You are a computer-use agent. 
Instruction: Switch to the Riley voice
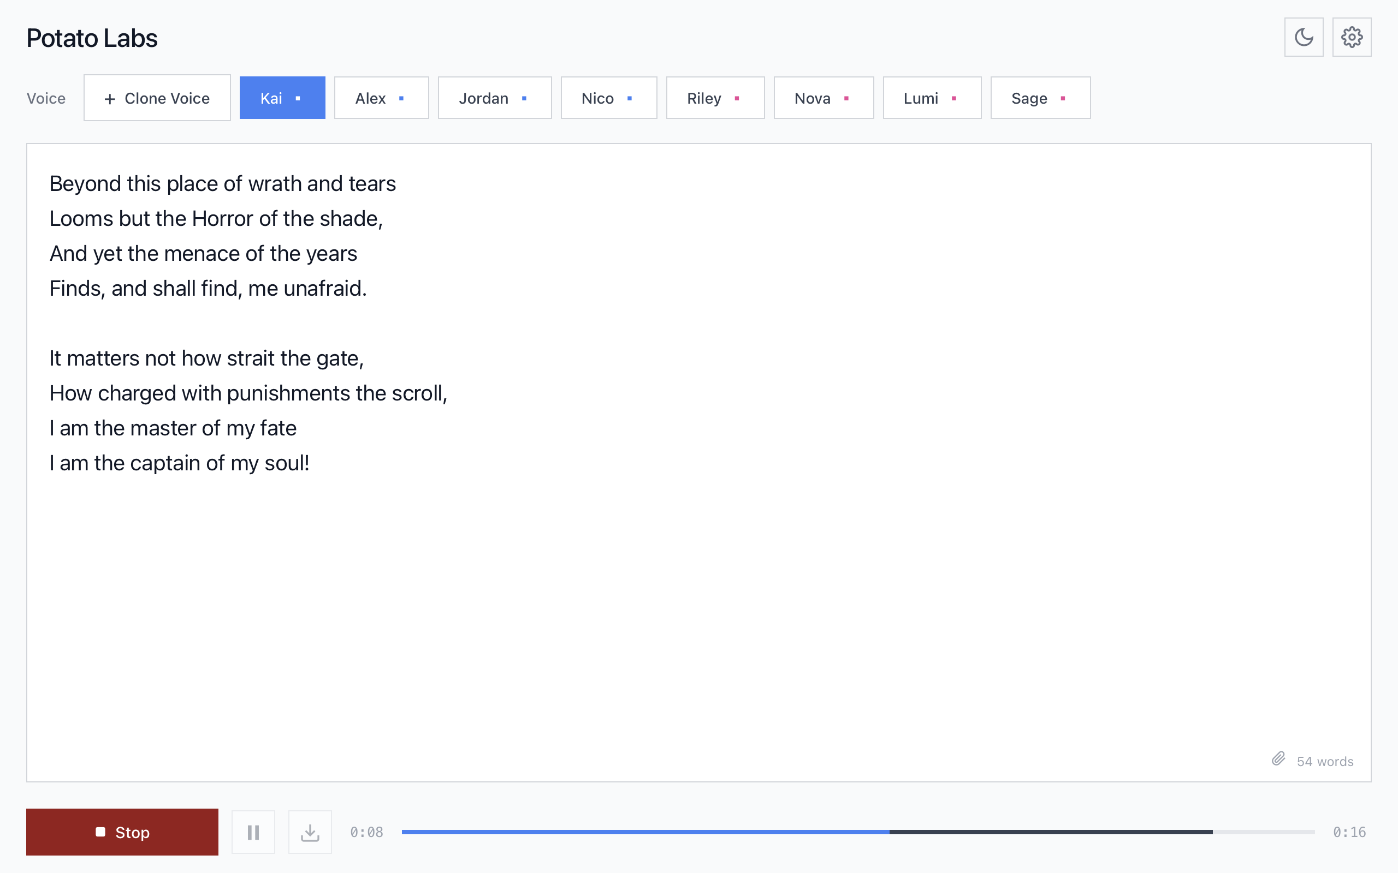(704, 98)
